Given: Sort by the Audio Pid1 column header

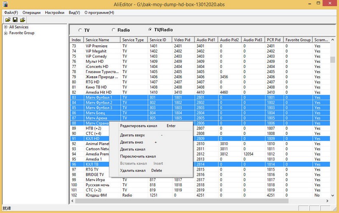Looking at the screenshot, I should (x=206, y=40).
